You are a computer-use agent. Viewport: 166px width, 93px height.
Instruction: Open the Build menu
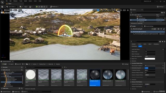tap(25, 1)
